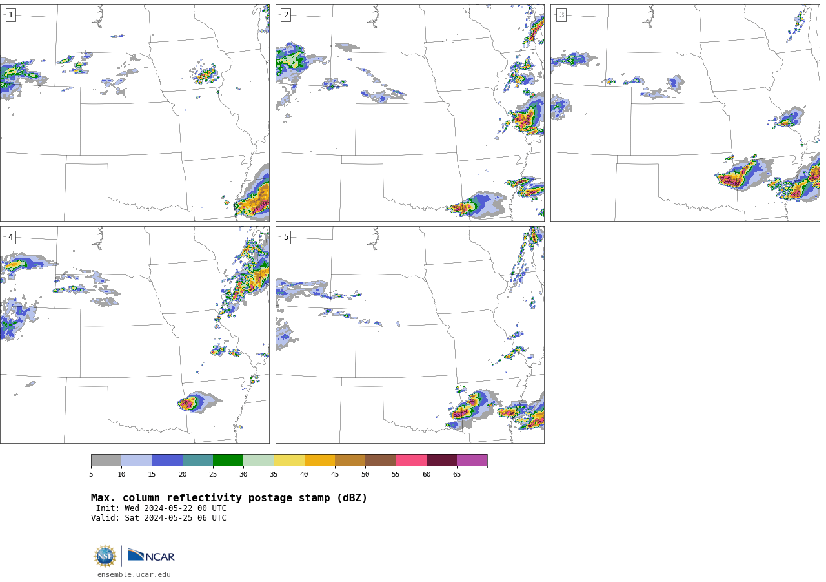Click the pink 55-60 dBZ swatch
Image resolution: width=826 pixels, height=582 pixels.
tap(411, 461)
